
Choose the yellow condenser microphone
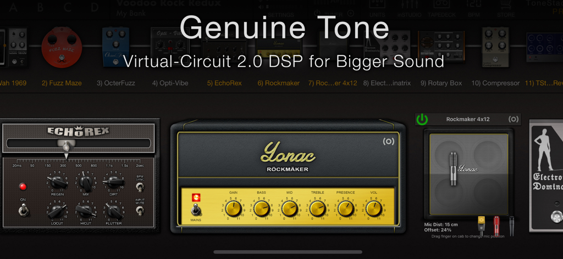point(481,224)
